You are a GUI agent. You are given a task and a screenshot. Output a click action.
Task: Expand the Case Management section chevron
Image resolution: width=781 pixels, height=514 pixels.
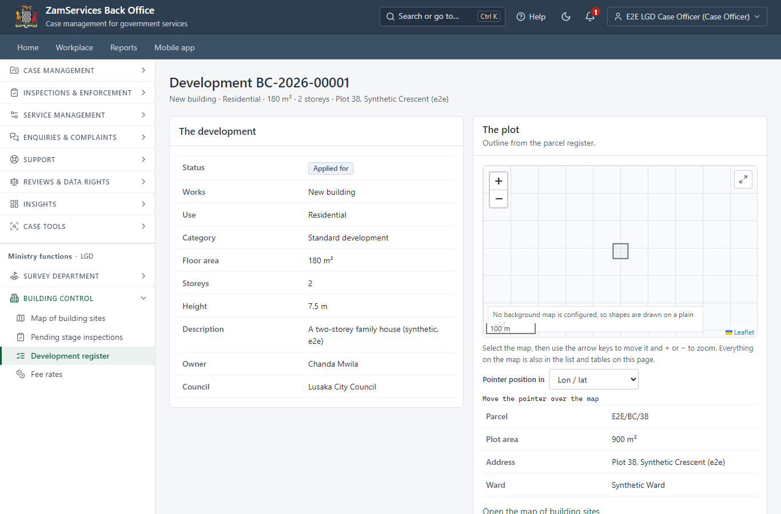click(144, 70)
